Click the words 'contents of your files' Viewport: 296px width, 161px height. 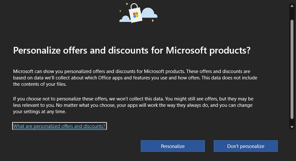[44, 84]
